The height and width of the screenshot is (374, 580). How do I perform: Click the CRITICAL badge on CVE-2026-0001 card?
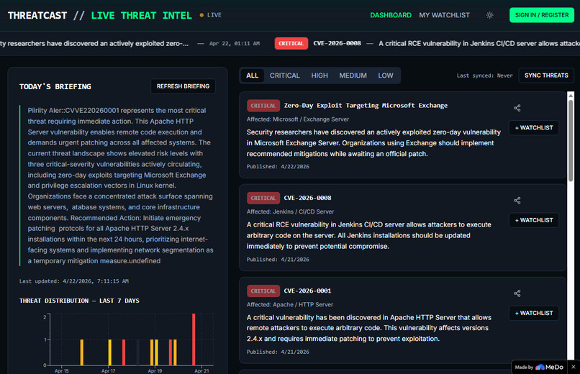pyautogui.click(x=263, y=291)
